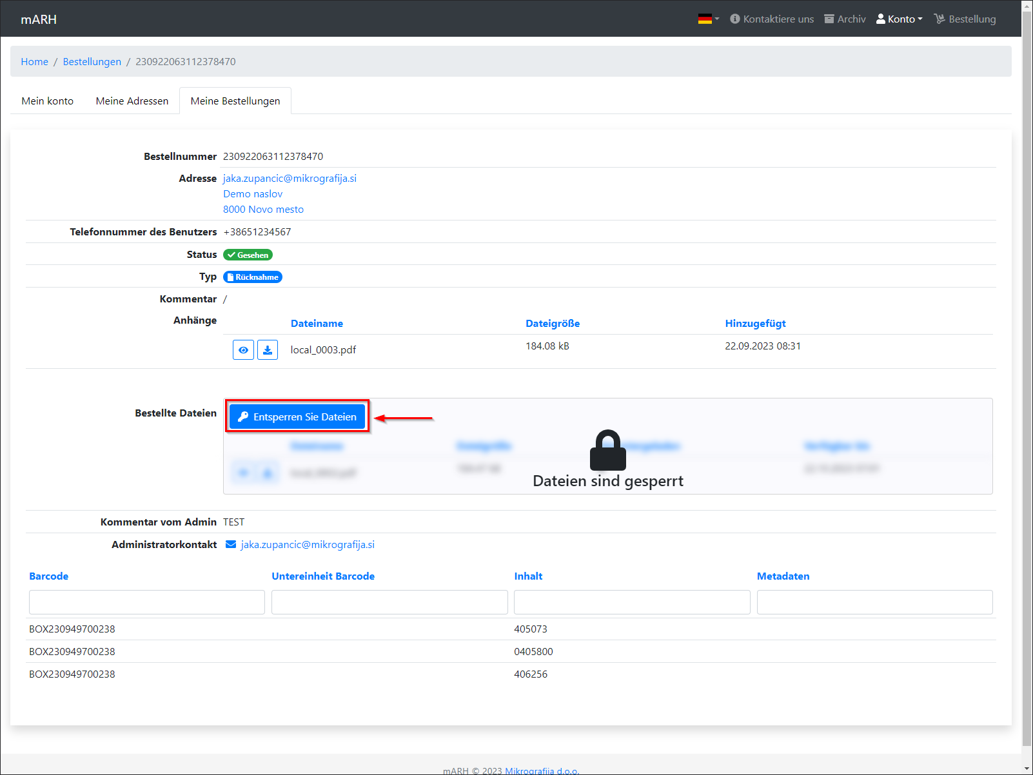This screenshot has height=775, width=1033.
Task: Open the Archiv page
Action: [845, 19]
